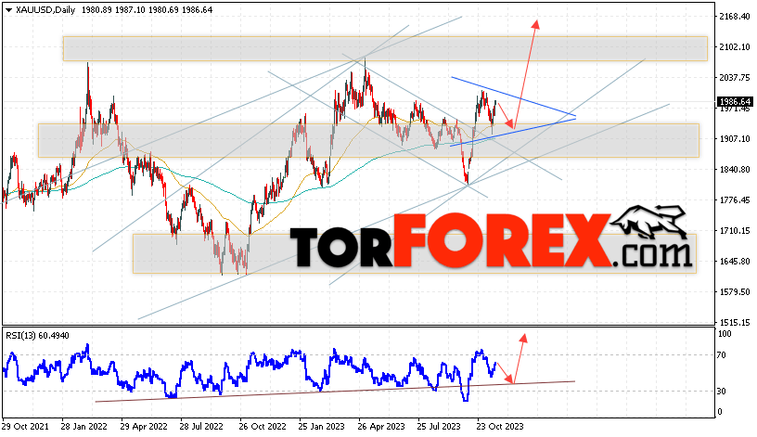Select the price axis label 2168.40
The width and height of the screenshot is (757, 437).
pos(735,17)
